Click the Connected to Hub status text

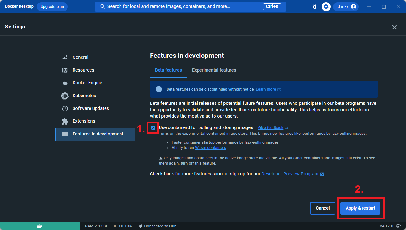click(160, 226)
